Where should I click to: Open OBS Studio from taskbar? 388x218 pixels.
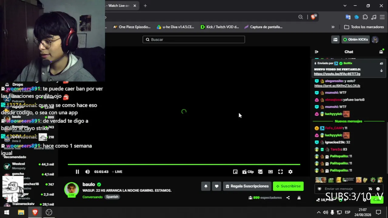click(x=49, y=212)
